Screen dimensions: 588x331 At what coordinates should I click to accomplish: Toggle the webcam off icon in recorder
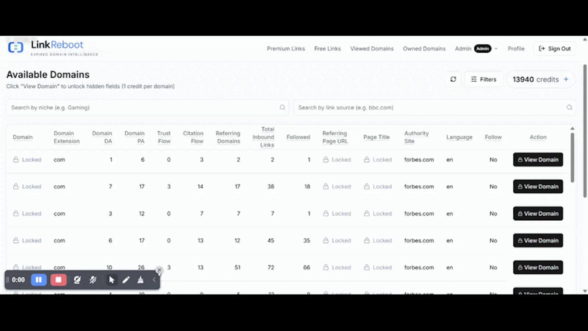click(x=77, y=280)
